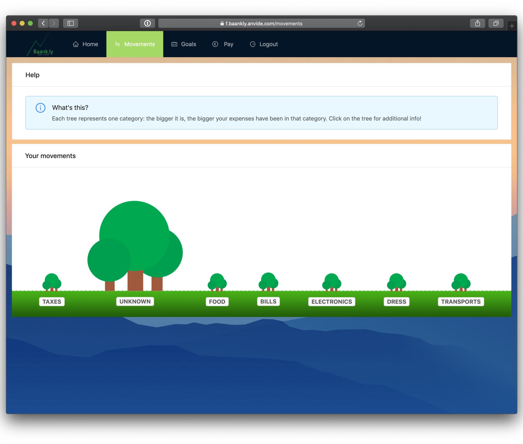Show the tab overview icon
This screenshot has width=523, height=444.
pyautogui.click(x=496, y=23)
